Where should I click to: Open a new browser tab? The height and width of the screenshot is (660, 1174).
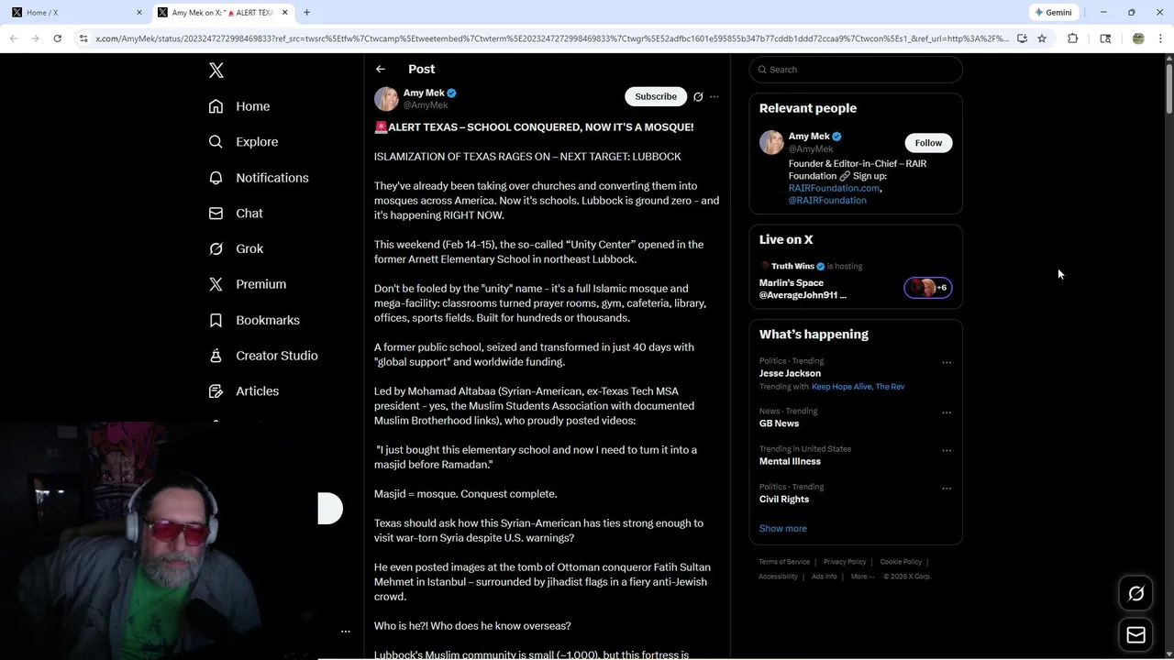click(306, 13)
